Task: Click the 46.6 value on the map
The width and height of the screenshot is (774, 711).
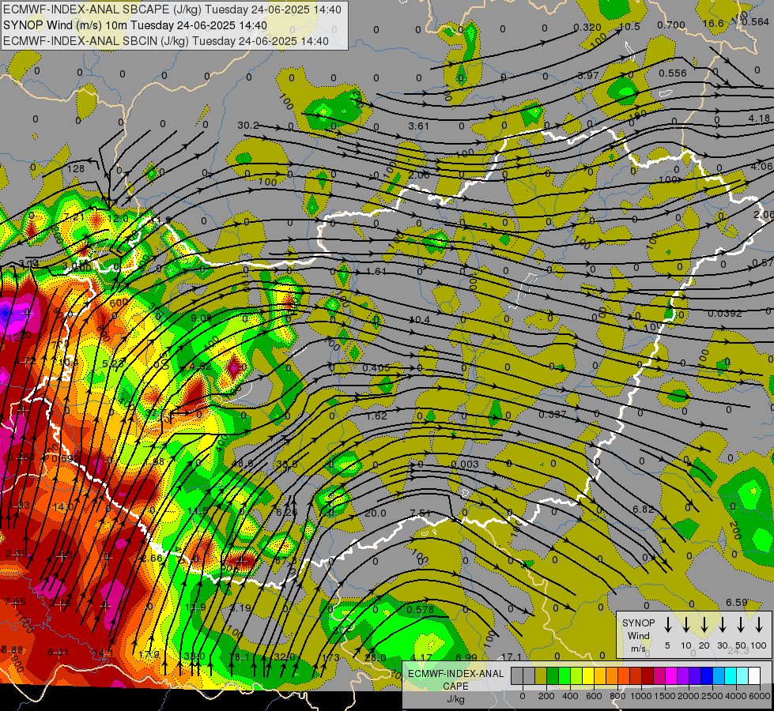Action: [242, 464]
